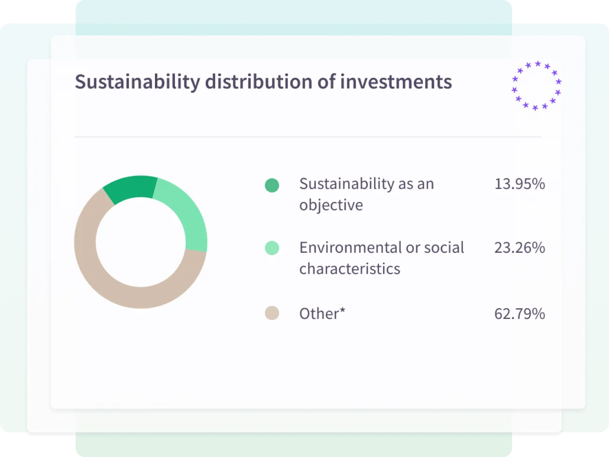Click the word 'characteristics' in legend

350,269
